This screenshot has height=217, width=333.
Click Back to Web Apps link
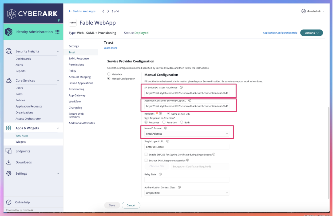click(82, 11)
